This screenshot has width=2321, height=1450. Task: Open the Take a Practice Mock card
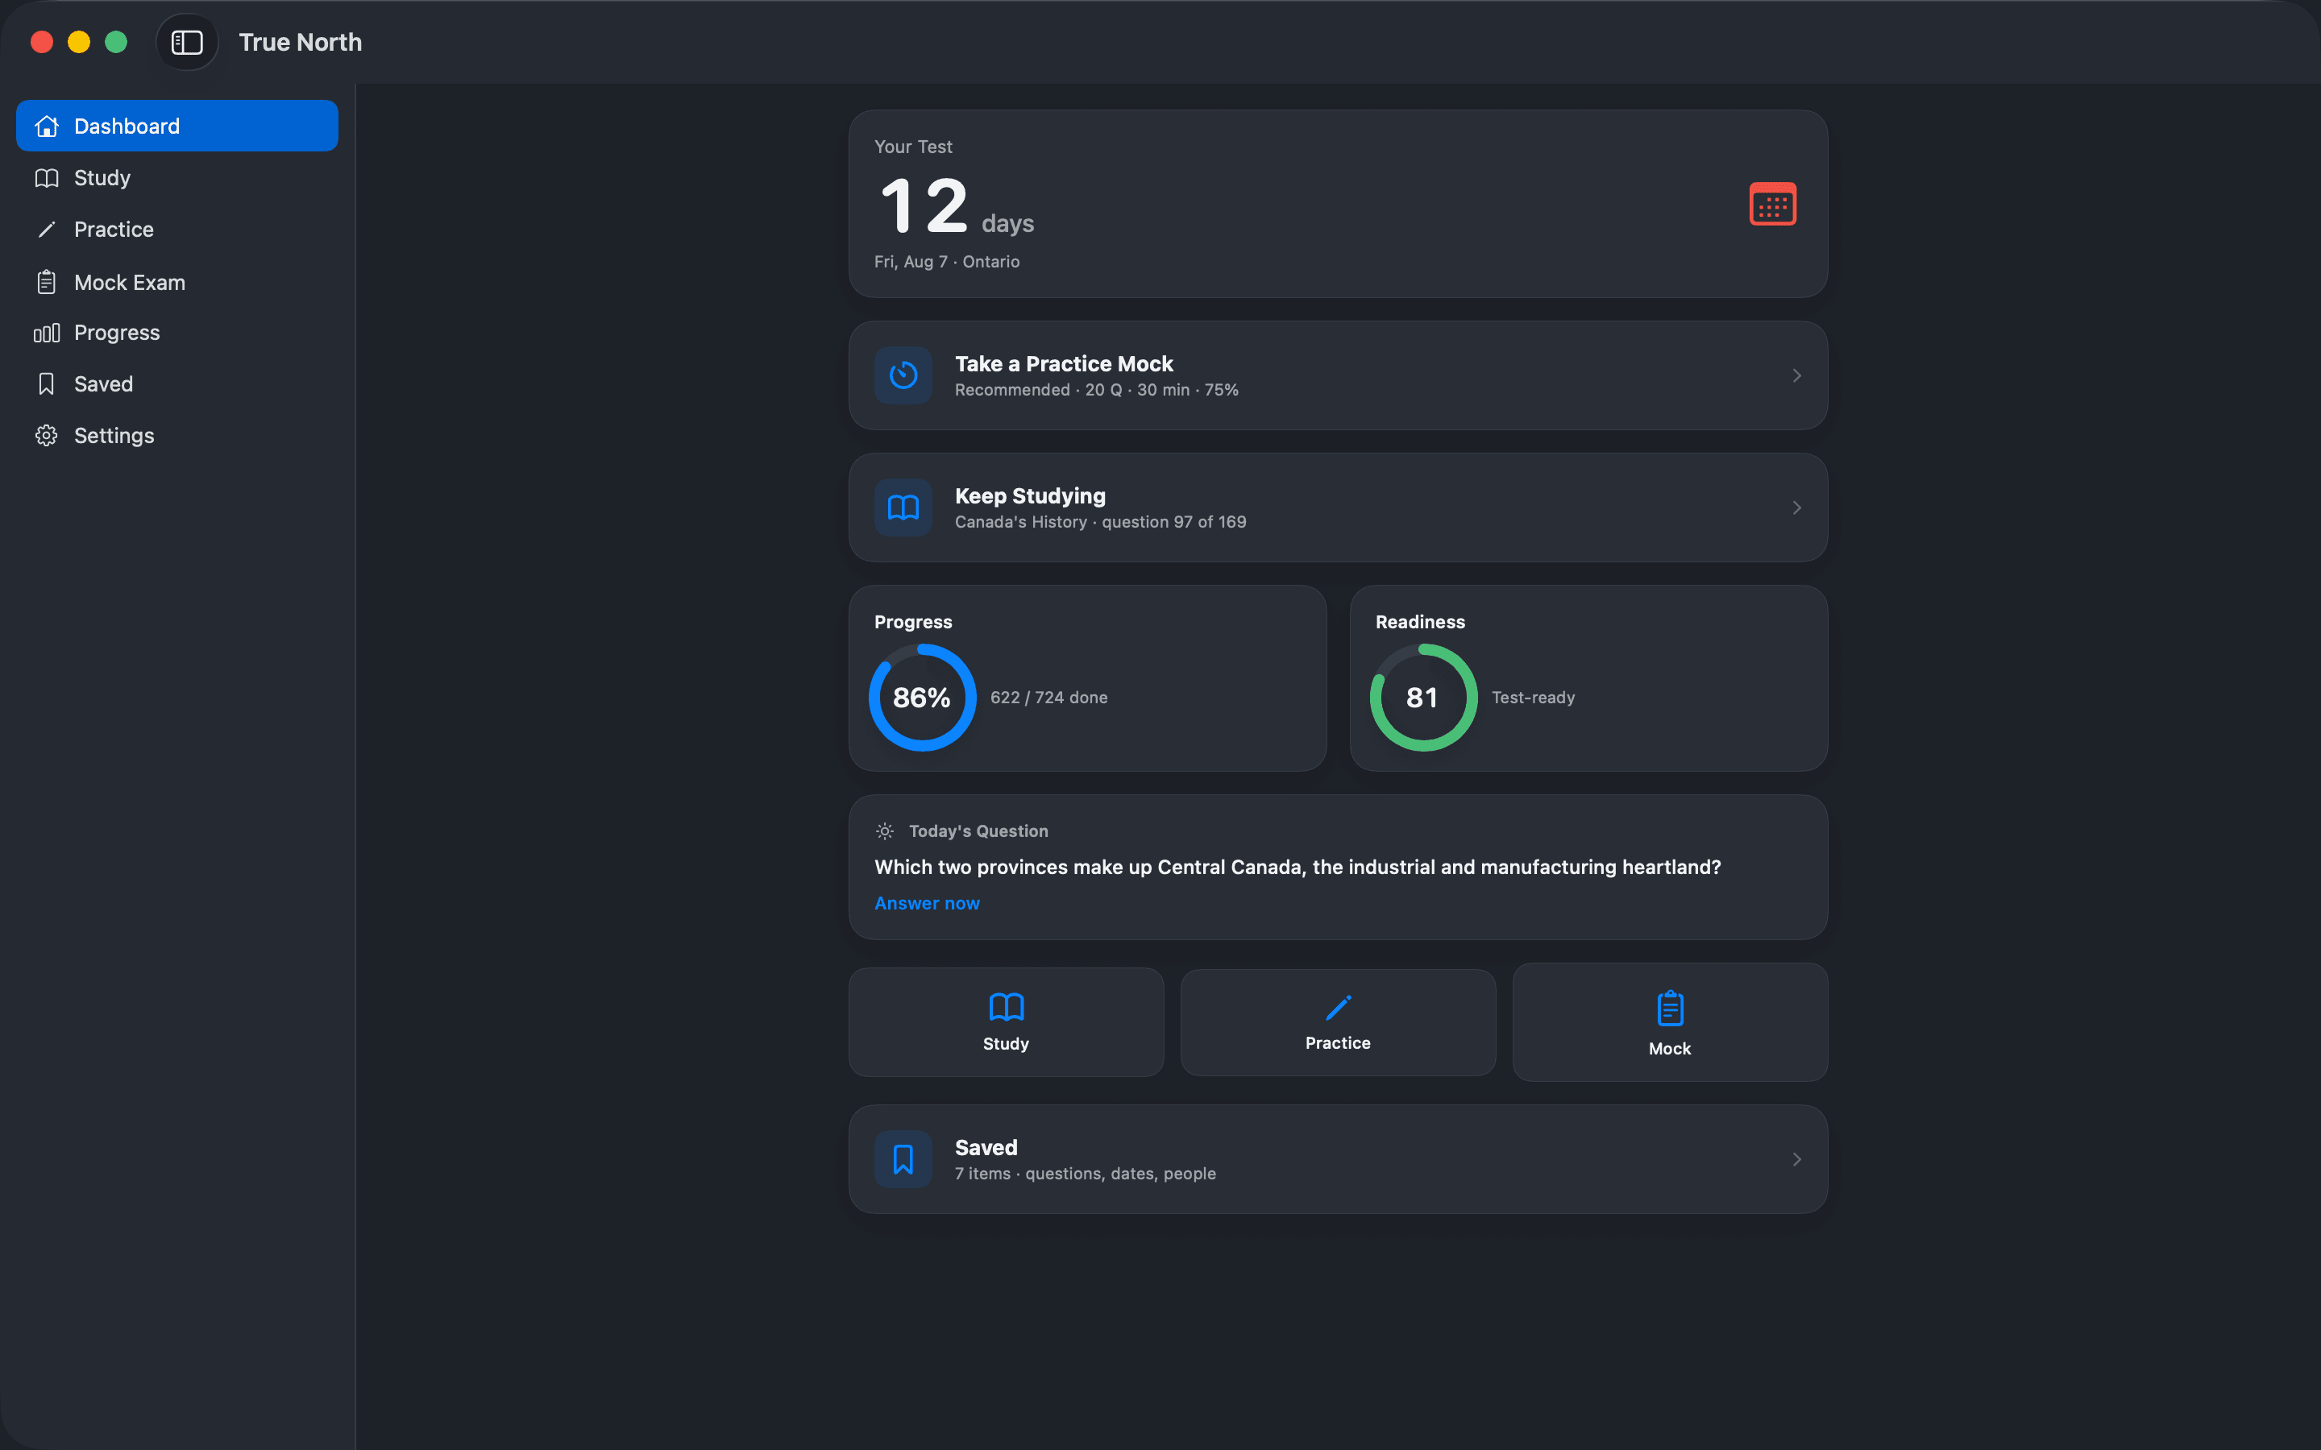pyautogui.click(x=1338, y=375)
